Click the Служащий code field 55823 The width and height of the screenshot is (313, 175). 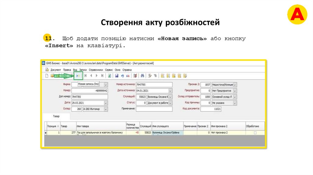coord(141,97)
